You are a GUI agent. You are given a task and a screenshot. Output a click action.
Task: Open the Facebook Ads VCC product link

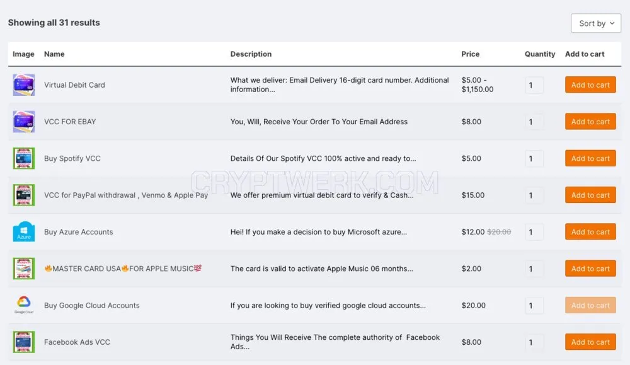point(77,342)
